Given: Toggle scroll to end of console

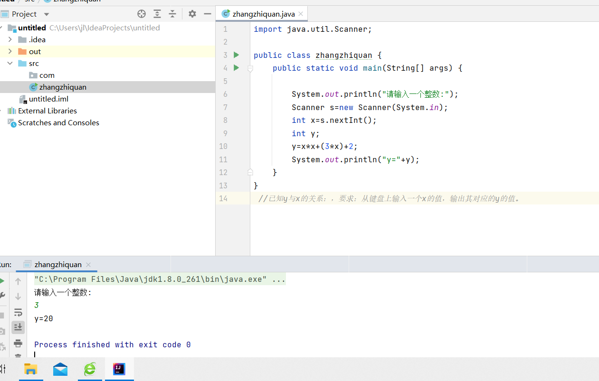Looking at the screenshot, I should (18, 327).
